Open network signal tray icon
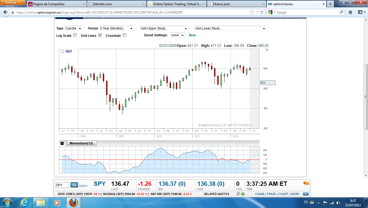 pos(331,203)
